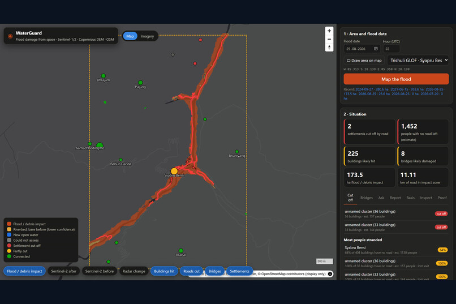Switch basemap to Imagery view
The width and height of the screenshot is (456, 304).
[x=147, y=36]
